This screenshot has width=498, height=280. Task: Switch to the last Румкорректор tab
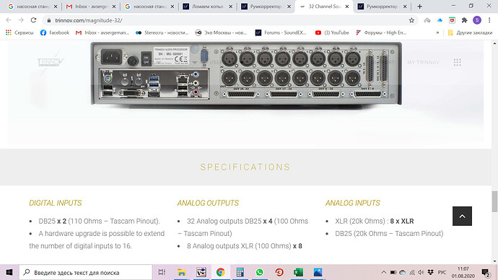(x=383, y=6)
